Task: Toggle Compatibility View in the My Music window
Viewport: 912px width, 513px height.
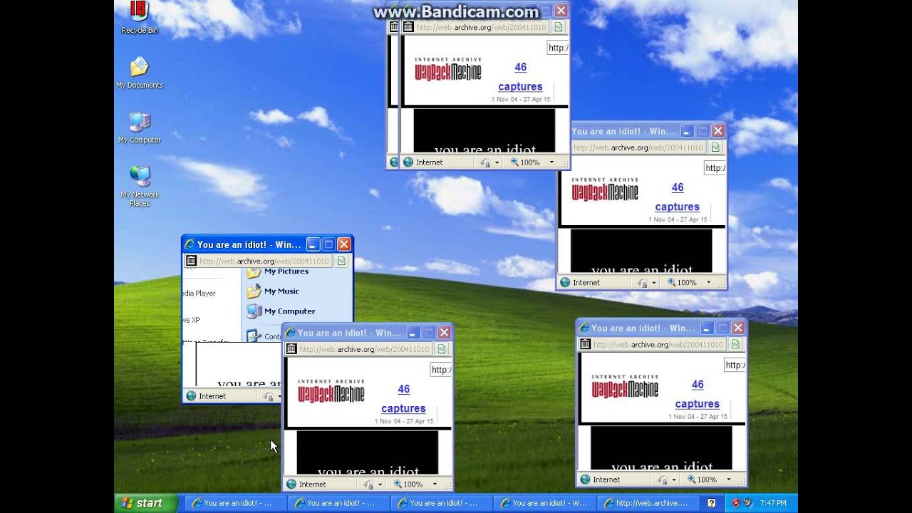Action: pyautogui.click(x=341, y=261)
